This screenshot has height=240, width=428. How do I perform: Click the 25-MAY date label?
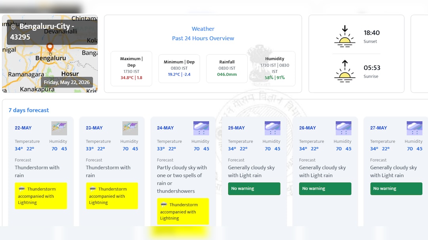click(236, 128)
